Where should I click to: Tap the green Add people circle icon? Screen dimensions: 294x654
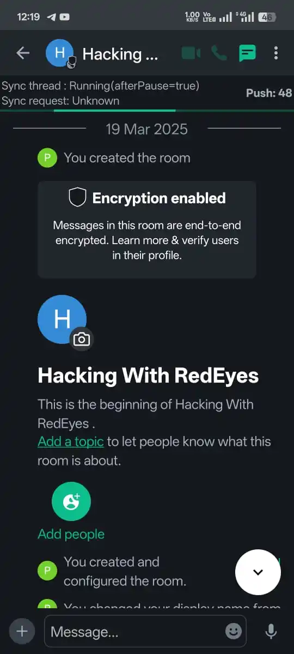pos(71,501)
